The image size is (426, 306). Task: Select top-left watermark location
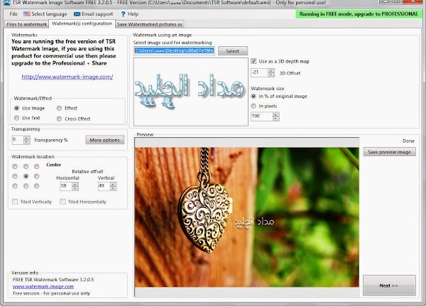point(15,166)
